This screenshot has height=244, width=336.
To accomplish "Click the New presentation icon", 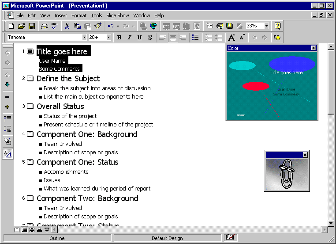I will [x=11, y=26].
